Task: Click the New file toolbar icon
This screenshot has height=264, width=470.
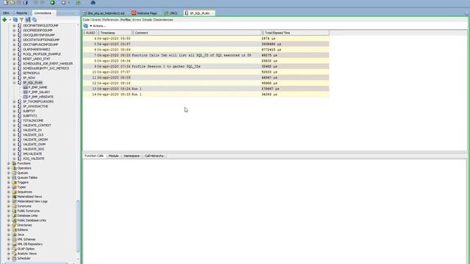Action: coord(6,2)
